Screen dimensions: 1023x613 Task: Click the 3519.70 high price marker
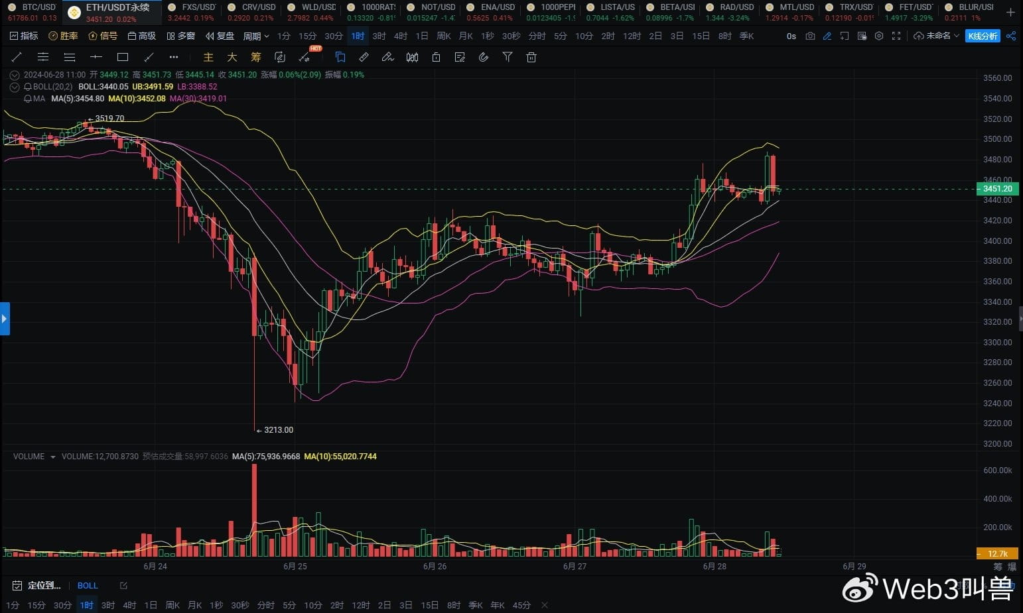coord(109,119)
